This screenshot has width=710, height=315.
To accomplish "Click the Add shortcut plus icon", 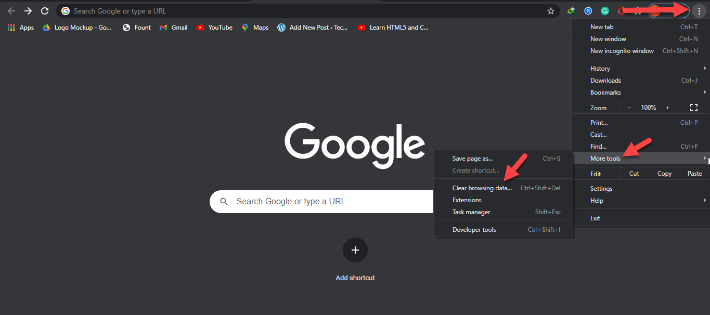I will point(355,250).
